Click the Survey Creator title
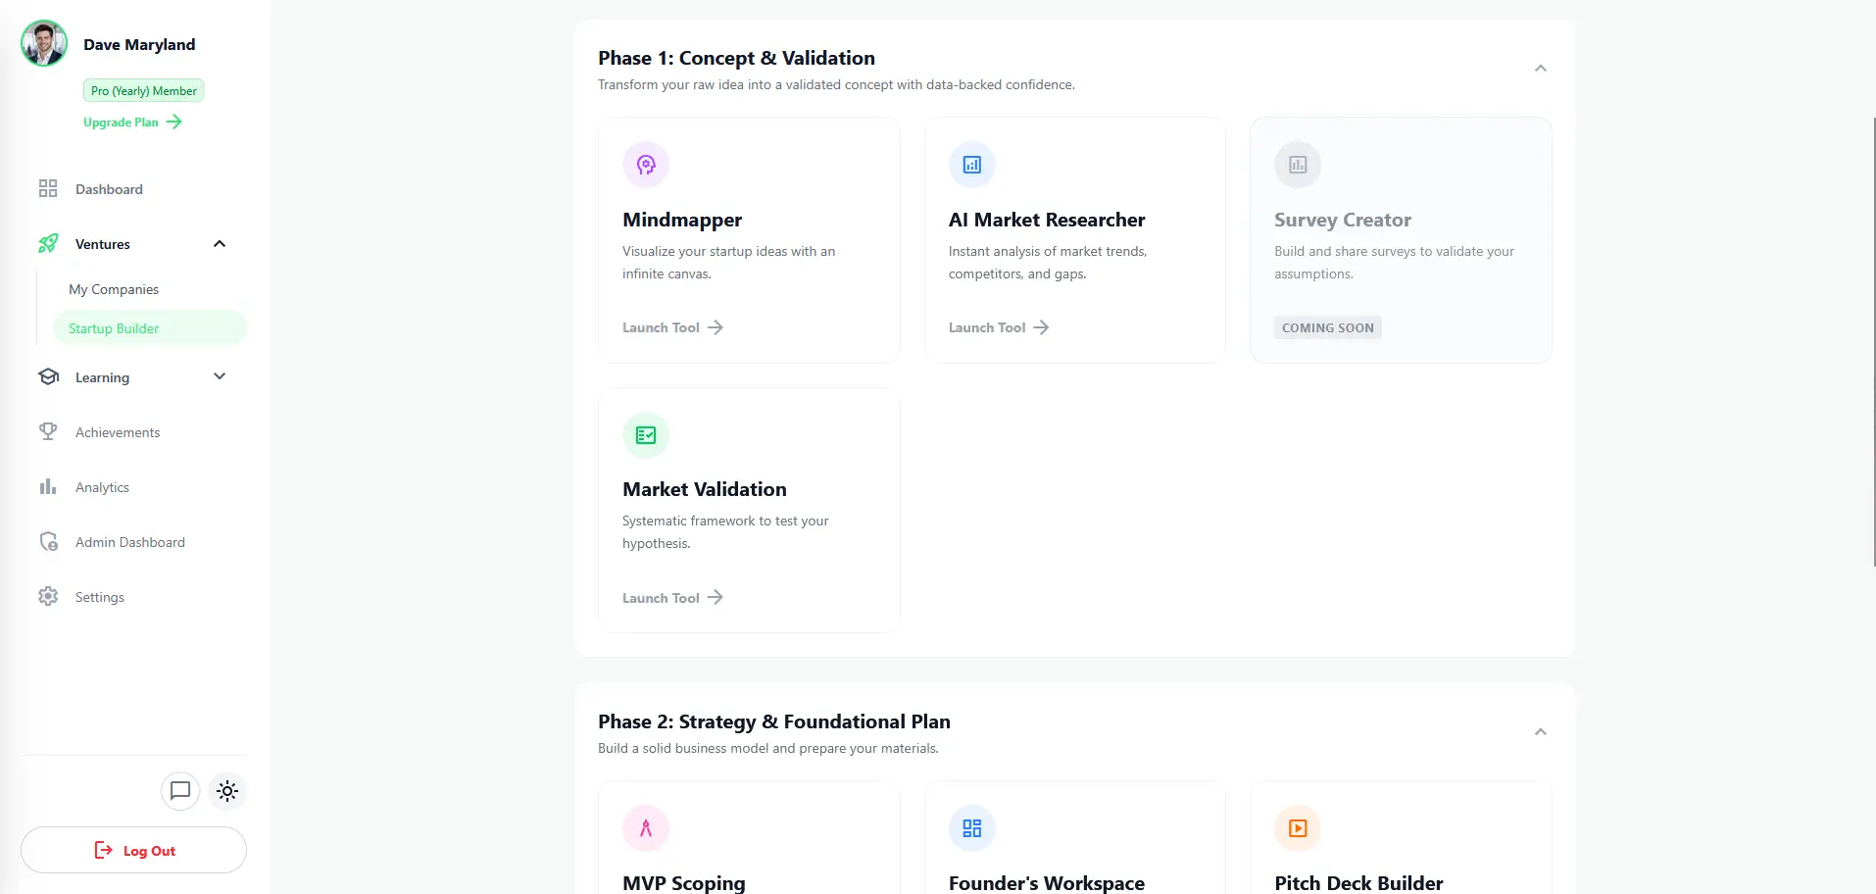 1343,220
